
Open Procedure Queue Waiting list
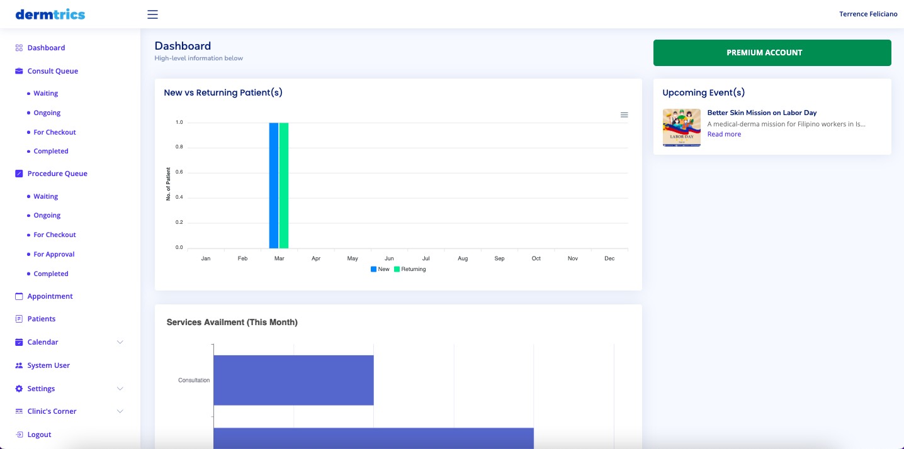(45, 196)
